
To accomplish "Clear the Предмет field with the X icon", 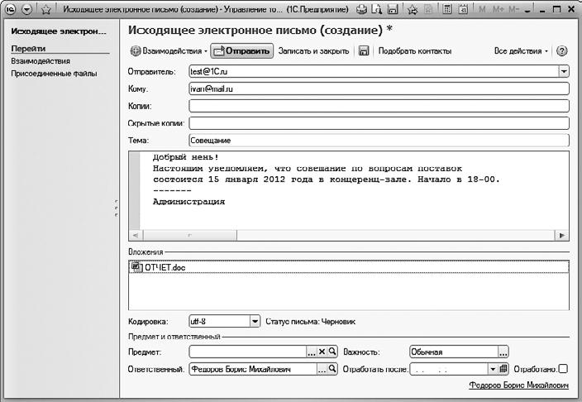I will [x=322, y=352].
